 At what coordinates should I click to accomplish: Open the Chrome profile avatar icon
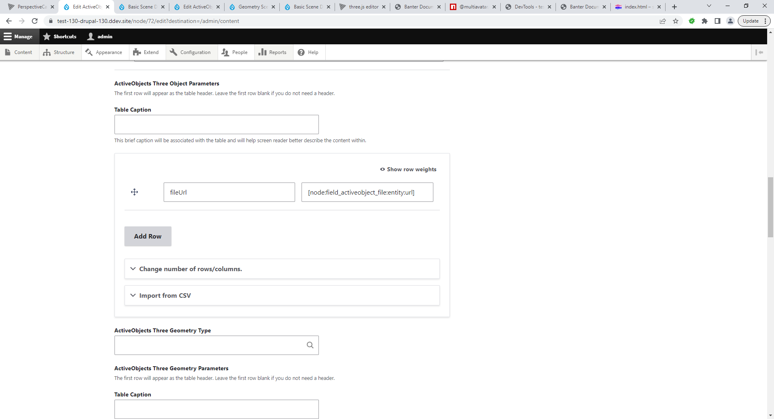coord(730,21)
